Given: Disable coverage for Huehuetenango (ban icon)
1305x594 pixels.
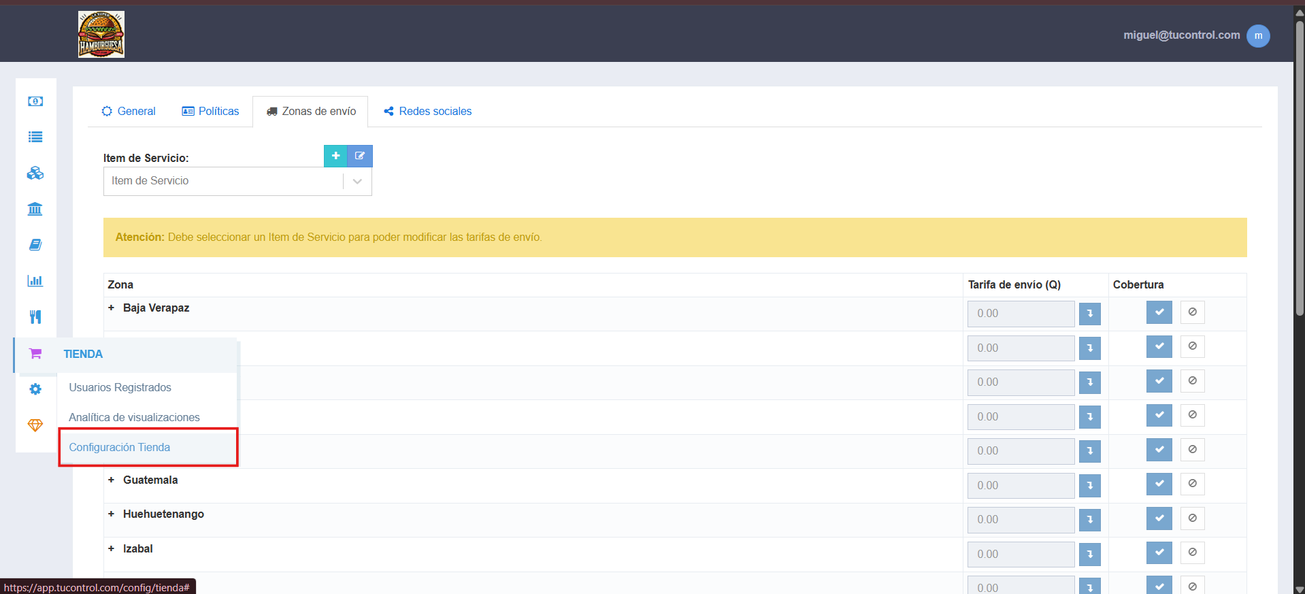Looking at the screenshot, I should [x=1192, y=518].
